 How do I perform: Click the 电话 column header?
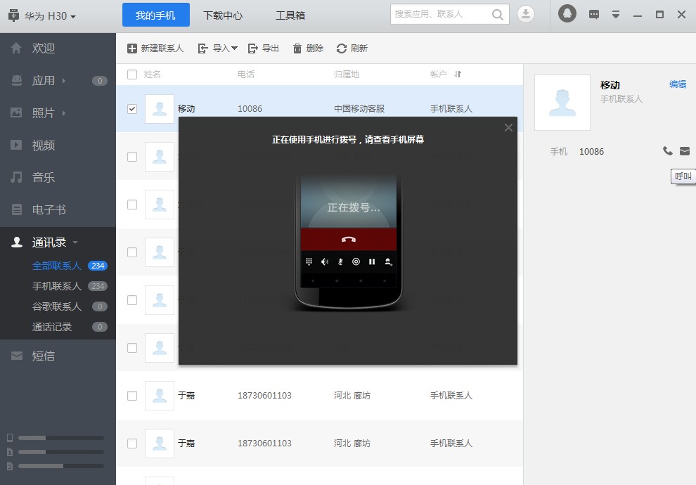point(246,74)
